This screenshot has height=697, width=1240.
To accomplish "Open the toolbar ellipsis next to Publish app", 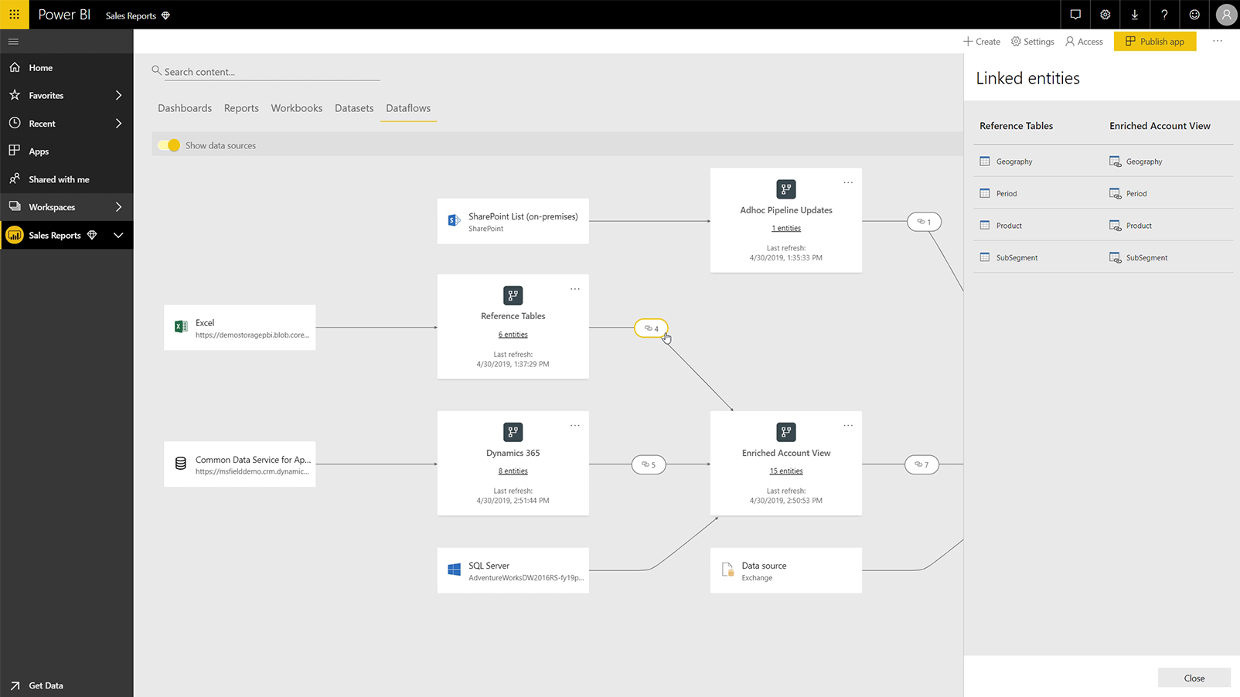I will point(1218,41).
